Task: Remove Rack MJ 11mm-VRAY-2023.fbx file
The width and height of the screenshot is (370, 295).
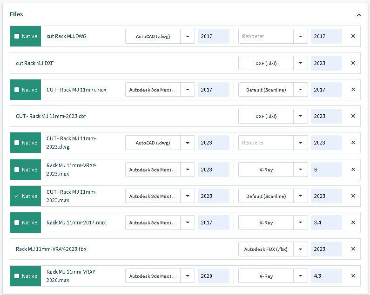Action: [353, 249]
